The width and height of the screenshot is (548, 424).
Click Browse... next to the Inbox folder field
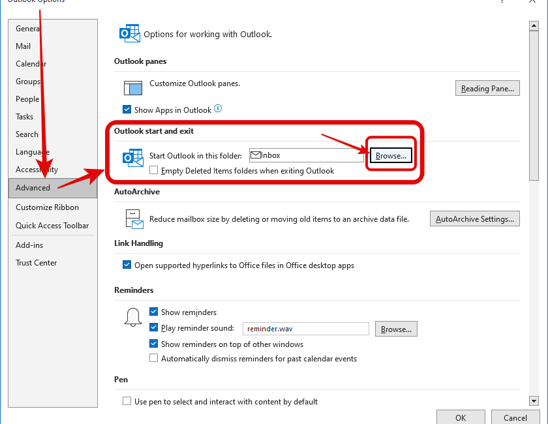[391, 155]
